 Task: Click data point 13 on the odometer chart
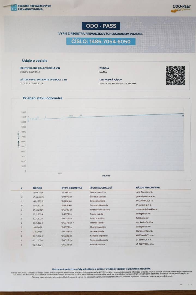click(183, 113)
